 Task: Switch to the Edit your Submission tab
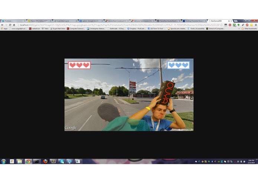143,21
